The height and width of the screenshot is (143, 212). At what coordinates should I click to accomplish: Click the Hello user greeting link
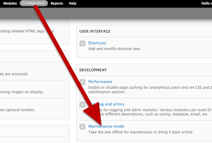point(207,4)
